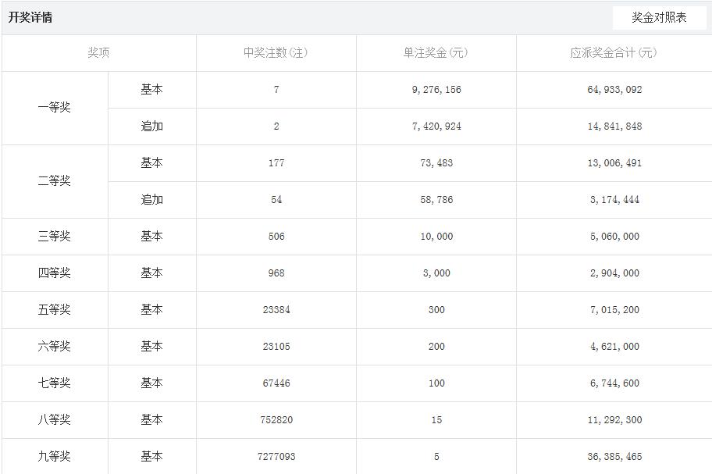Viewport: 712px width, 474px height.
Task: Click the single prize amount 3,000
Action: tap(436, 273)
